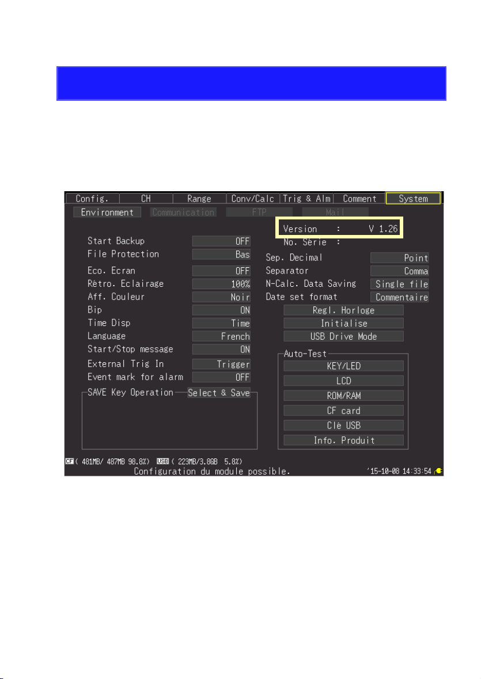Go to the Comment tab
Screen dimensions: 481x679
coord(359,198)
